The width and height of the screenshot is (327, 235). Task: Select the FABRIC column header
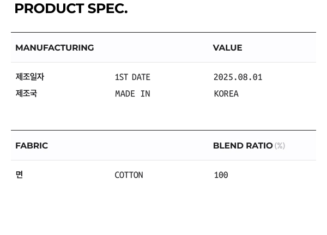pyautogui.click(x=32, y=146)
